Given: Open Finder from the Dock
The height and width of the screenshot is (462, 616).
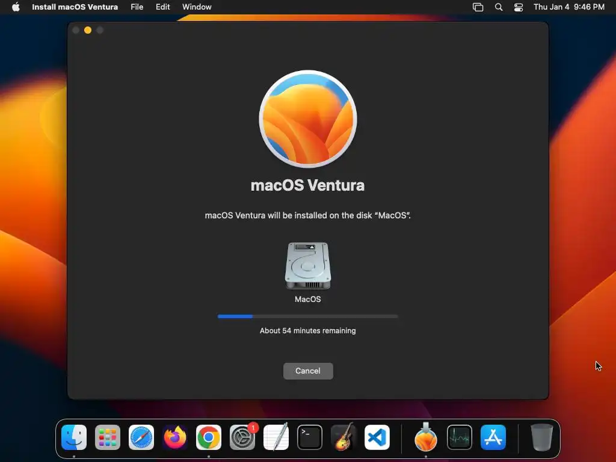Looking at the screenshot, I should coord(74,437).
